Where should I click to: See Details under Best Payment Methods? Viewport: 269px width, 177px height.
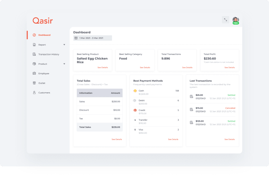click(173, 139)
